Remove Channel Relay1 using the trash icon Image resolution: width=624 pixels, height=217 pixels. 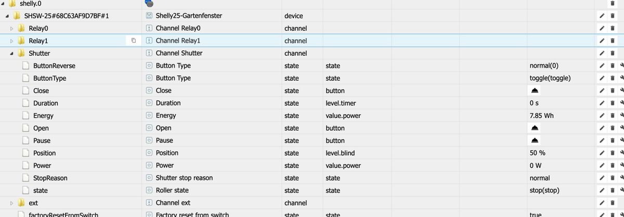pos(613,40)
